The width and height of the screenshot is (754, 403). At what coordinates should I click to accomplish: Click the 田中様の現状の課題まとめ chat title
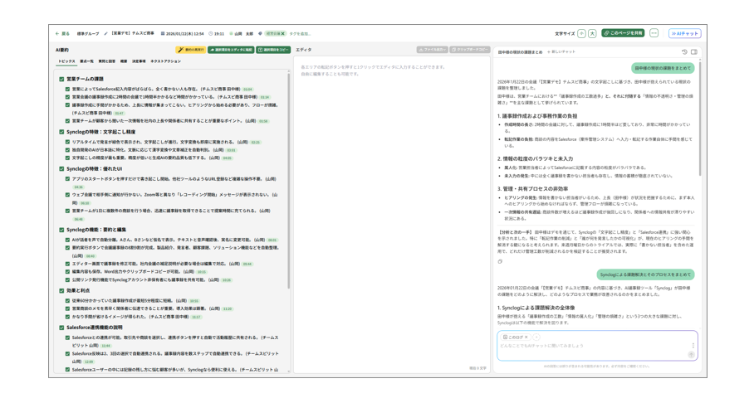pos(520,52)
